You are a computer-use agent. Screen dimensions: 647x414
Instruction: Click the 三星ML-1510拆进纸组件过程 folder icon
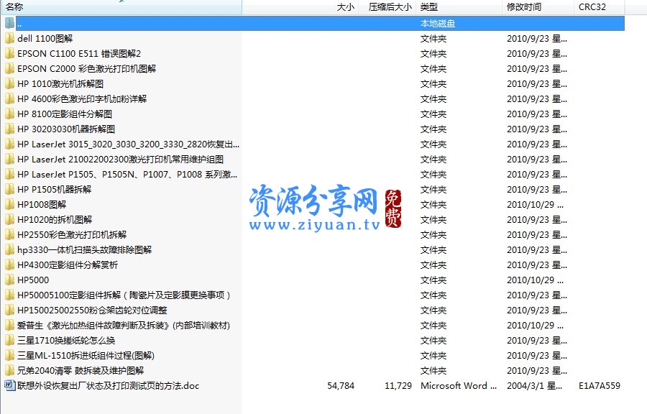9,356
